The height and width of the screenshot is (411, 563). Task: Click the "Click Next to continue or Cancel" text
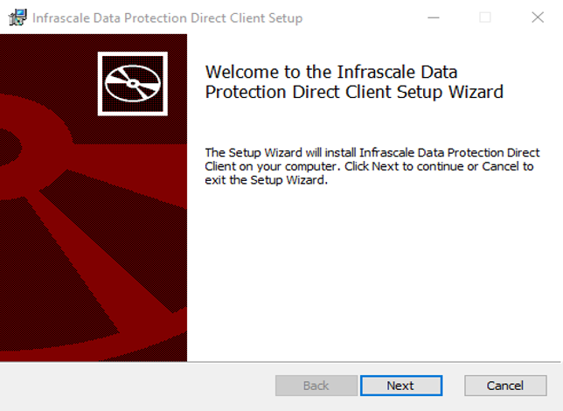pos(439,166)
